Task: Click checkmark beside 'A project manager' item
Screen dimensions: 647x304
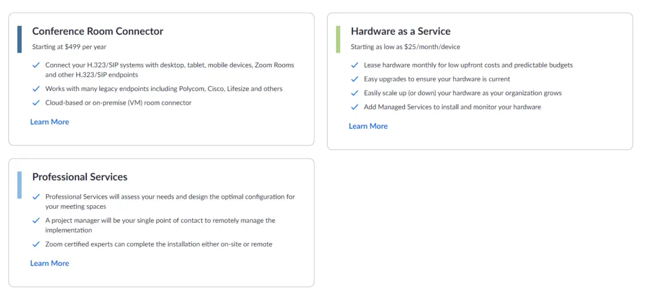Action: coord(36,221)
